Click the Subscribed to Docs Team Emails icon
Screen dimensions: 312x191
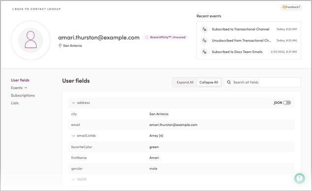204,52
